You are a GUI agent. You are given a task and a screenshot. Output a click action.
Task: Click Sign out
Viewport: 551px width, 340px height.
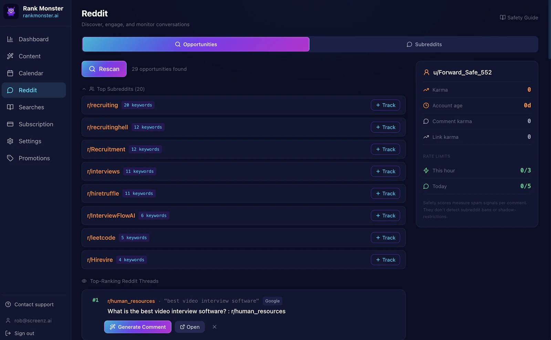(20, 333)
